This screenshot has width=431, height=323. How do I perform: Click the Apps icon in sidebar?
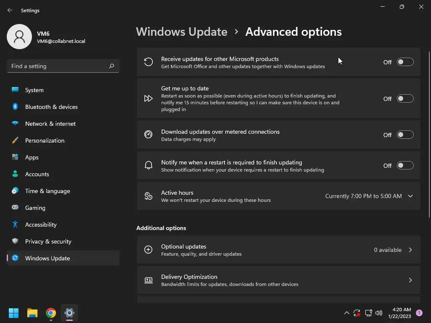click(x=15, y=157)
